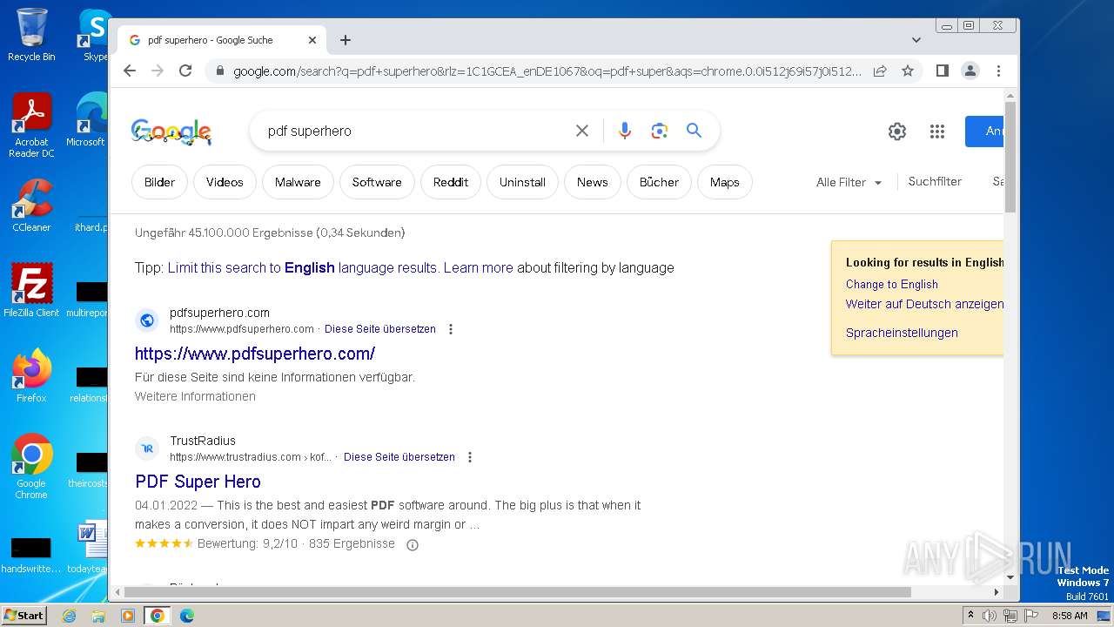
Task: Click the TrustRadius favicon
Action: coord(147,448)
